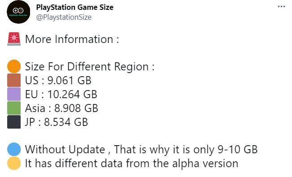Click the More Information heading text
The width and height of the screenshot is (292, 177).
72,39
